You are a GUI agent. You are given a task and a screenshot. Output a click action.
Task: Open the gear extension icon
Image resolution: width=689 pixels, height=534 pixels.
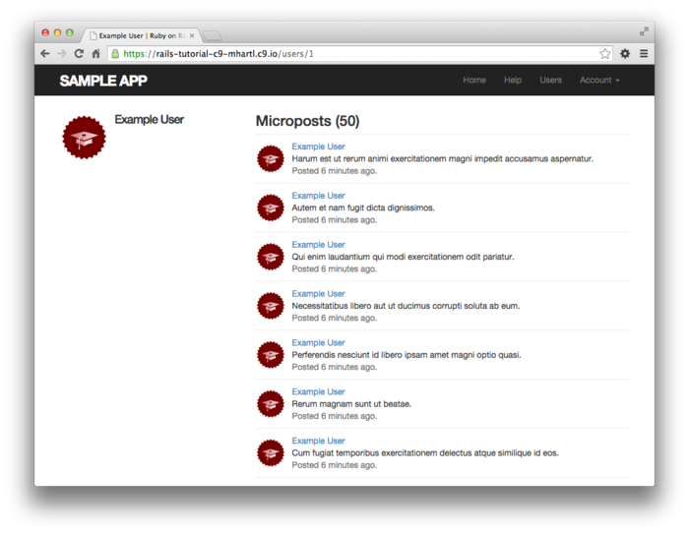tap(625, 53)
